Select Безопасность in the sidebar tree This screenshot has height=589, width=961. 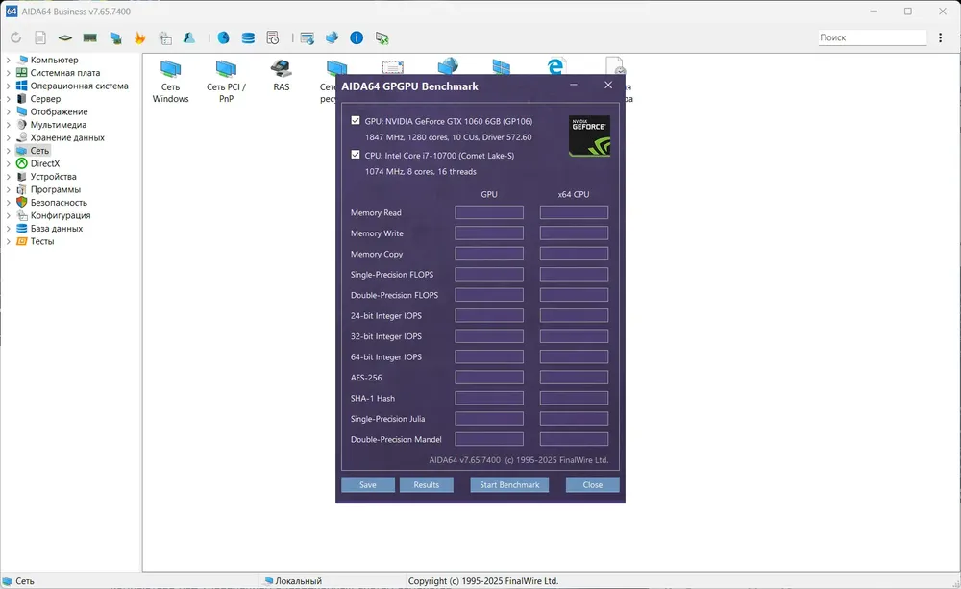pos(59,202)
